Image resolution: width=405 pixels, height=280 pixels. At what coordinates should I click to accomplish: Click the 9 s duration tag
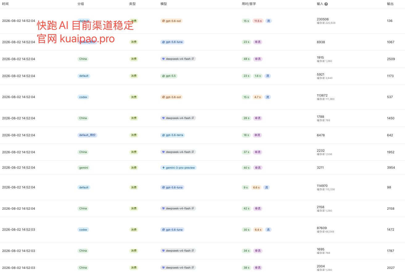click(245, 187)
